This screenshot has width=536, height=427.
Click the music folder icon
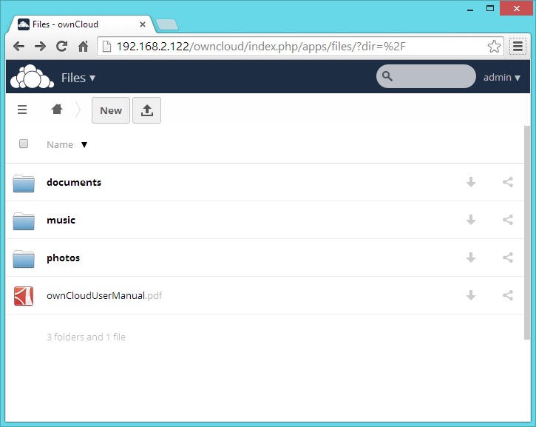click(24, 221)
